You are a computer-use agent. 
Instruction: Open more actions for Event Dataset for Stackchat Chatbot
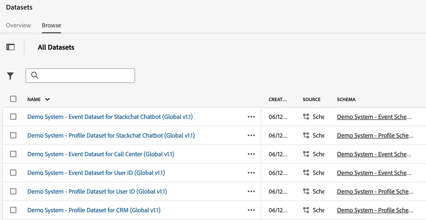pos(251,117)
